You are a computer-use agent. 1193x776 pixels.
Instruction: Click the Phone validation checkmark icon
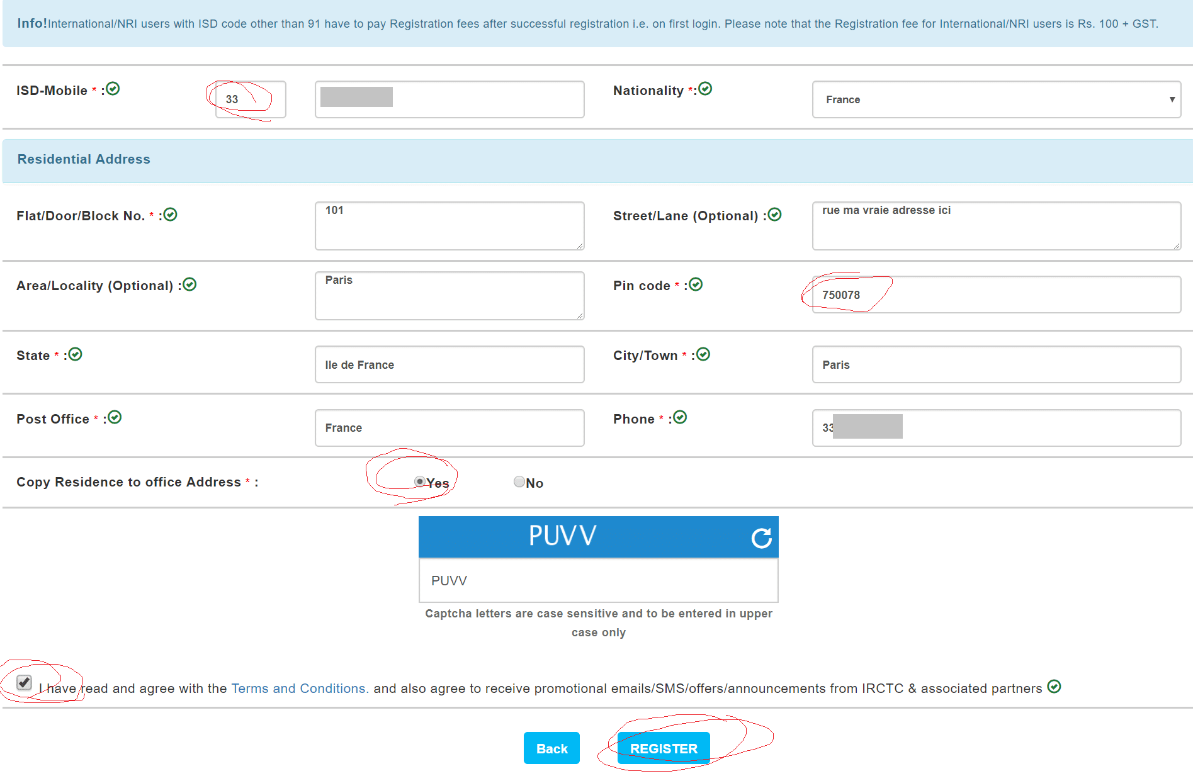(680, 418)
